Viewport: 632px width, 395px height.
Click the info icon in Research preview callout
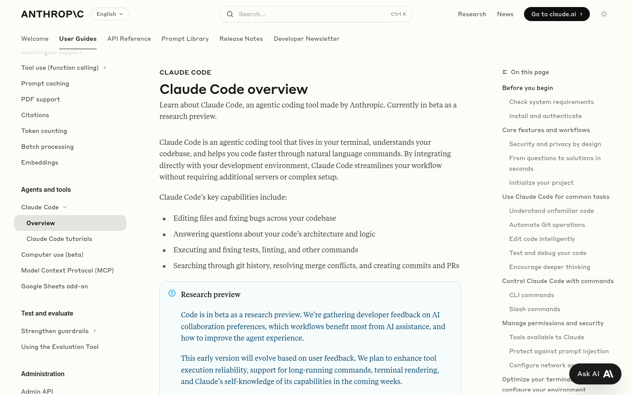click(x=172, y=293)
